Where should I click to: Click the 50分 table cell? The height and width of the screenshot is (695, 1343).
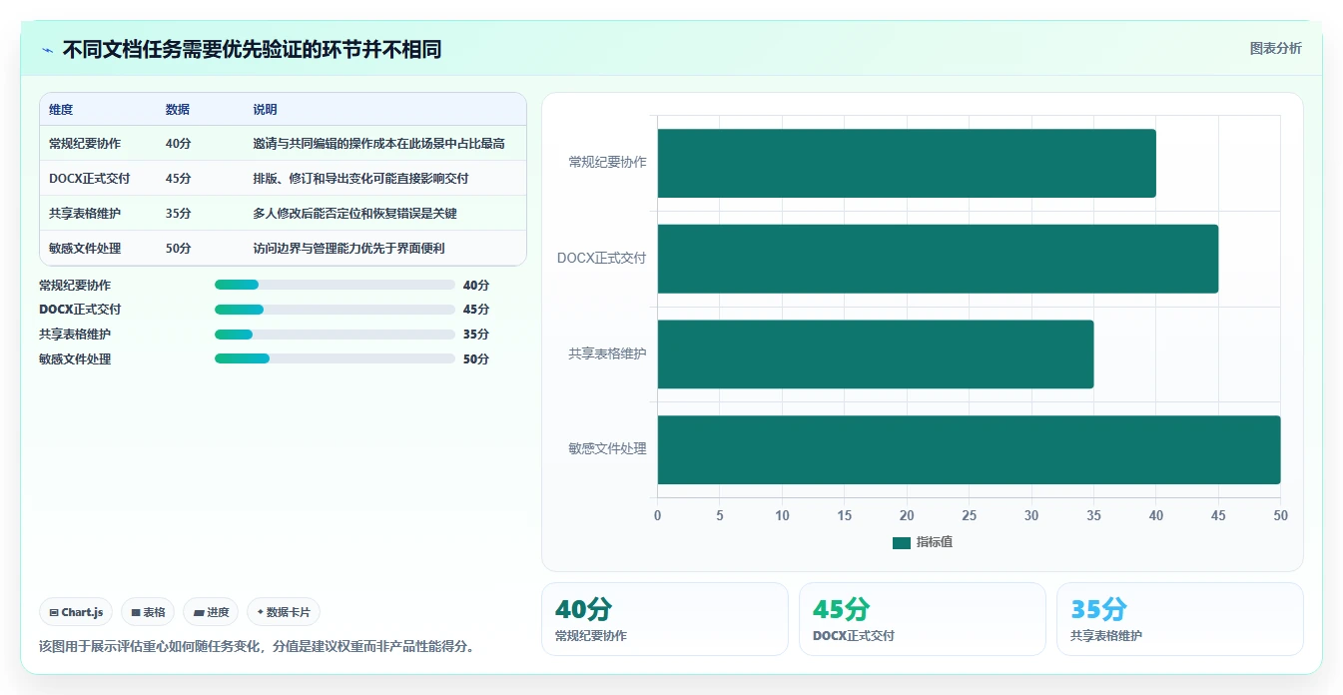click(178, 249)
